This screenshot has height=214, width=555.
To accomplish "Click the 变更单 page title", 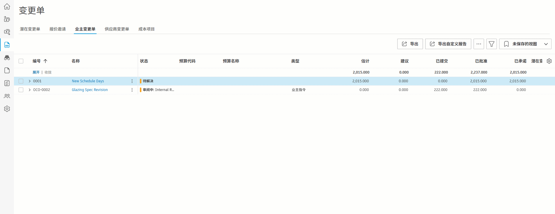I will pos(32,10).
